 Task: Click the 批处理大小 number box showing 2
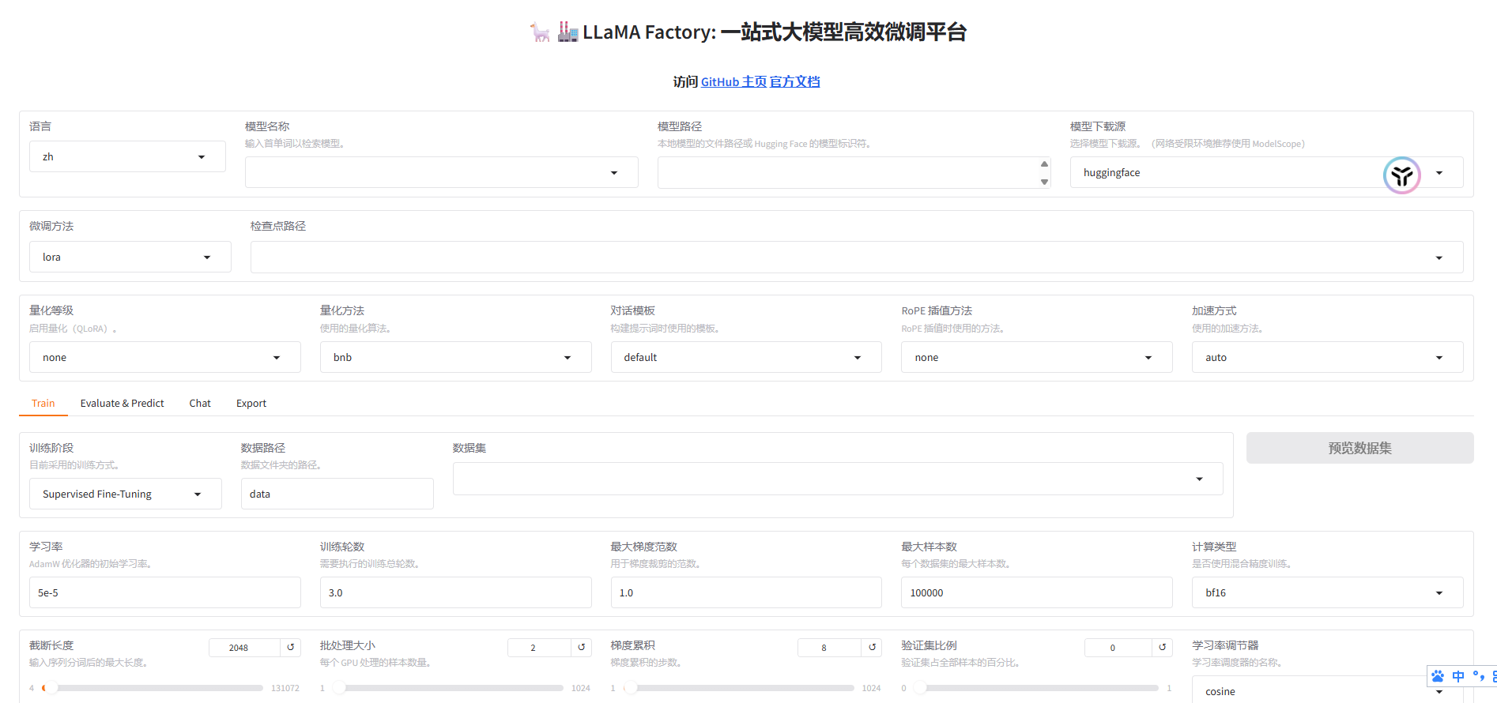(x=539, y=648)
